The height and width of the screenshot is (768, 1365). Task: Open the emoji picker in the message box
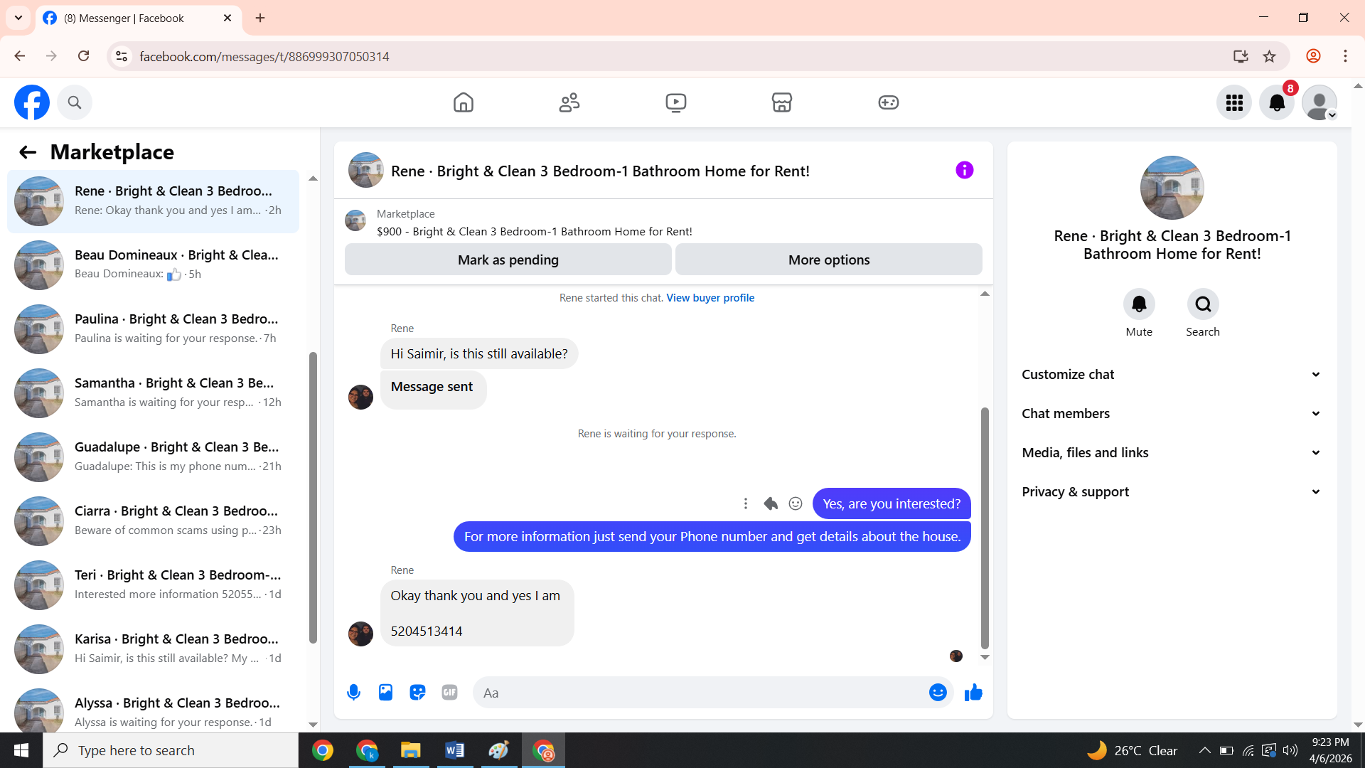pyautogui.click(x=938, y=693)
